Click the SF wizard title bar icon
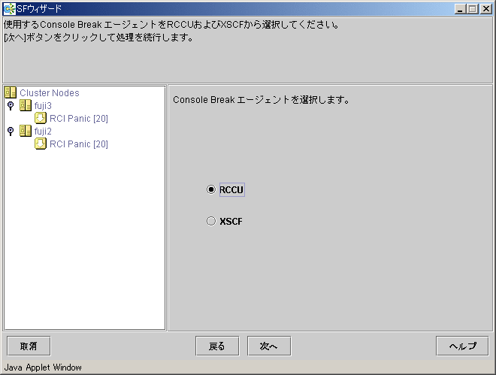The image size is (496, 375). tap(9, 9)
